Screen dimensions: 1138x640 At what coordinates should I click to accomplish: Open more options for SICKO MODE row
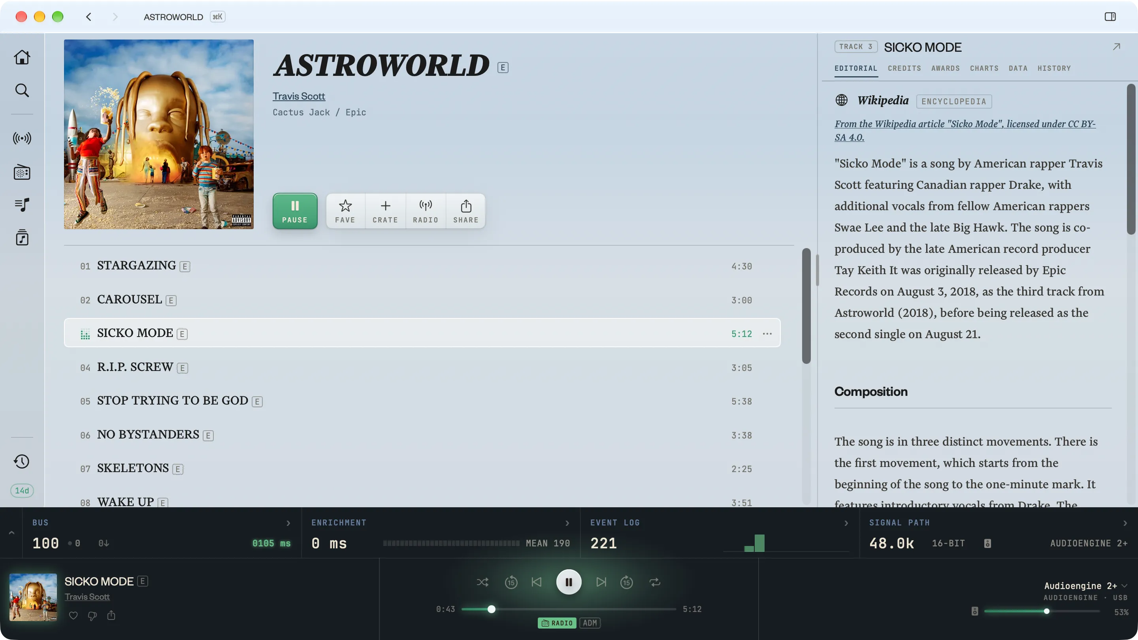[767, 333]
